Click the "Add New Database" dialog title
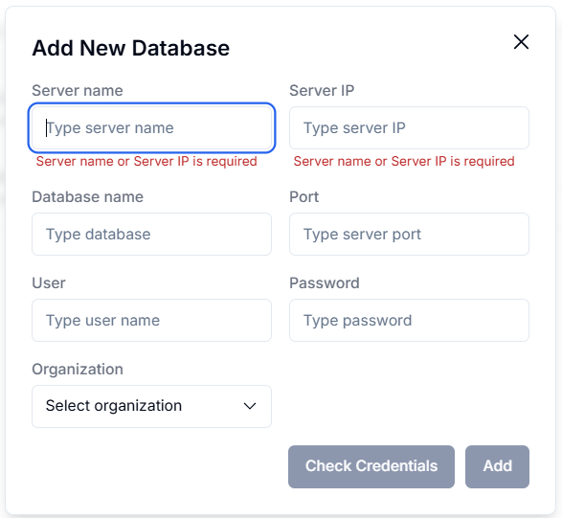 131,48
